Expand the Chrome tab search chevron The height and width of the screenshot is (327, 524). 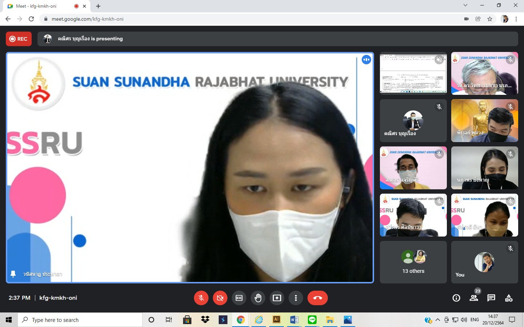point(465,5)
